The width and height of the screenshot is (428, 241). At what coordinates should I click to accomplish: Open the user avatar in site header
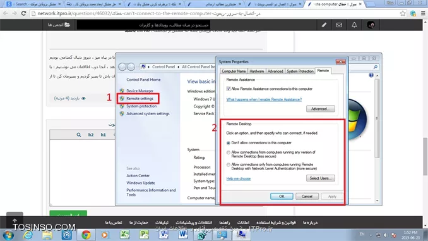(371, 25)
